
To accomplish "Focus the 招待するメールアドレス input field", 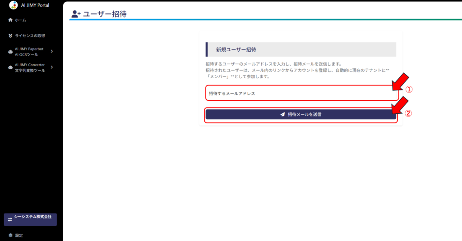I will [301, 94].
